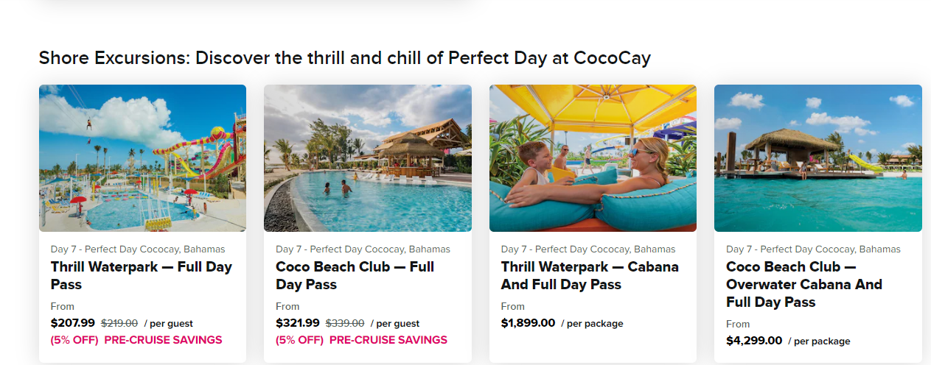The width and height of the screenshot is (931, 365).
Task: Click Thrill Waterpark — Cabana And Full Day Pass title
Action: pos(590,275)
